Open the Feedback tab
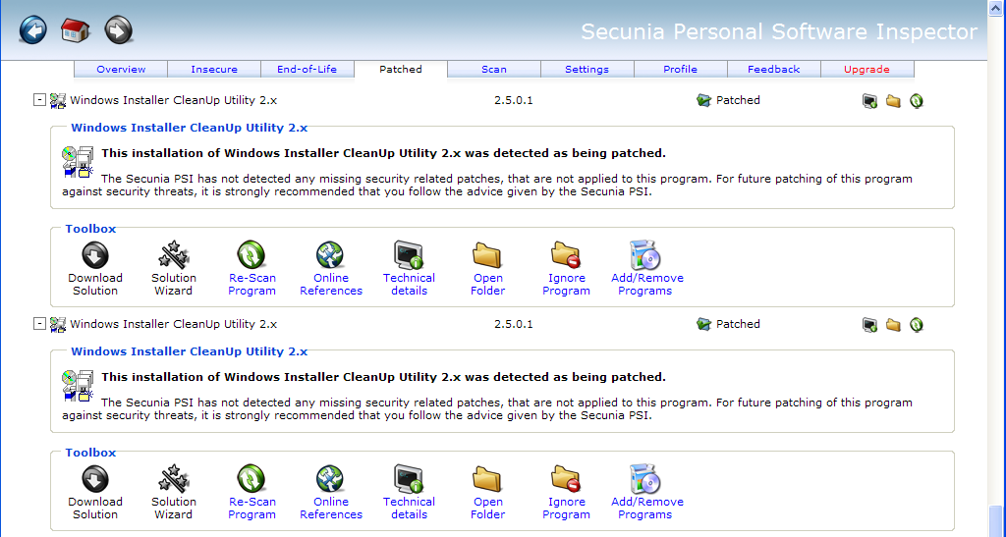Viewport: 1006px width, 537px height. 774,69
